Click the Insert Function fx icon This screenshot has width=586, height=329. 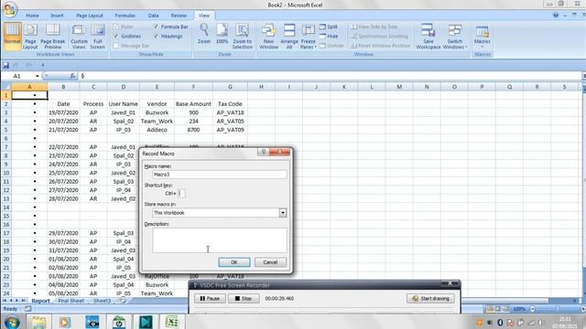tap(72, 76)
